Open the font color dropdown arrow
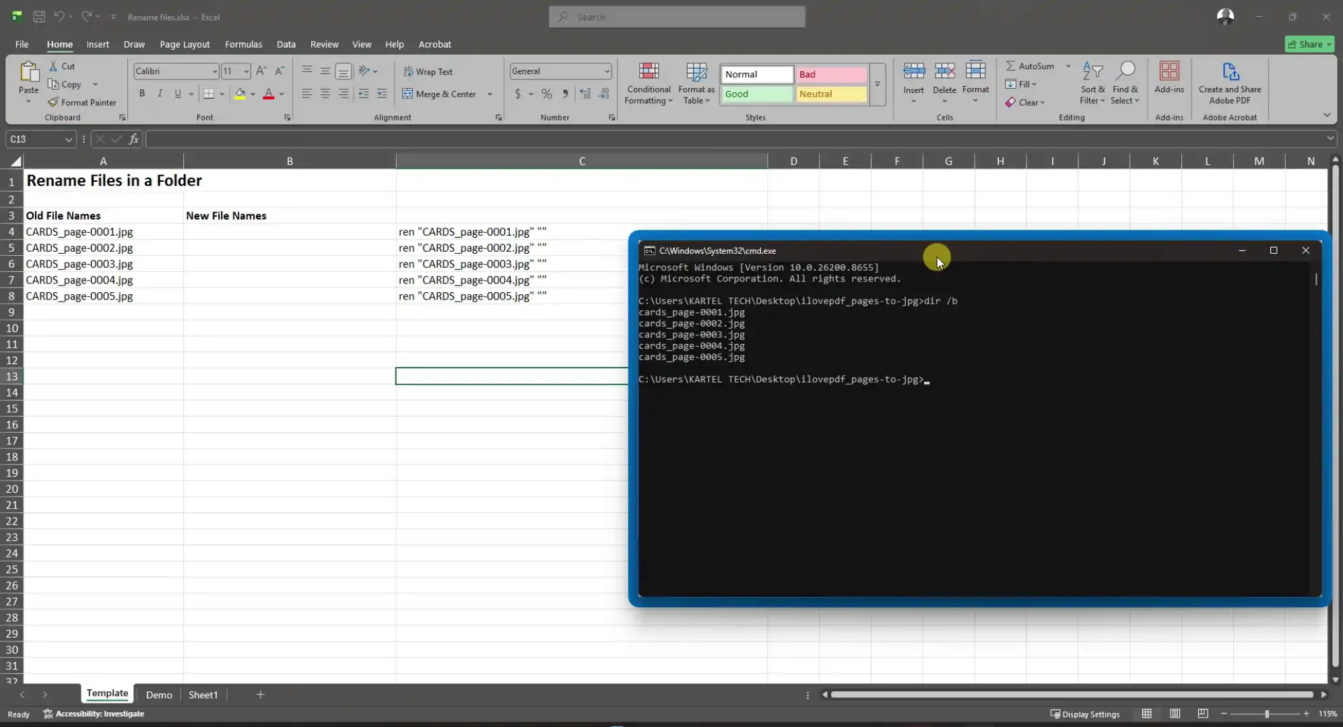 tap(282, 94)
